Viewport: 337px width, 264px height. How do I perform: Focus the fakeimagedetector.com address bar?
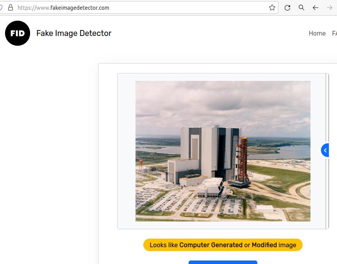[x=139, y=8]
